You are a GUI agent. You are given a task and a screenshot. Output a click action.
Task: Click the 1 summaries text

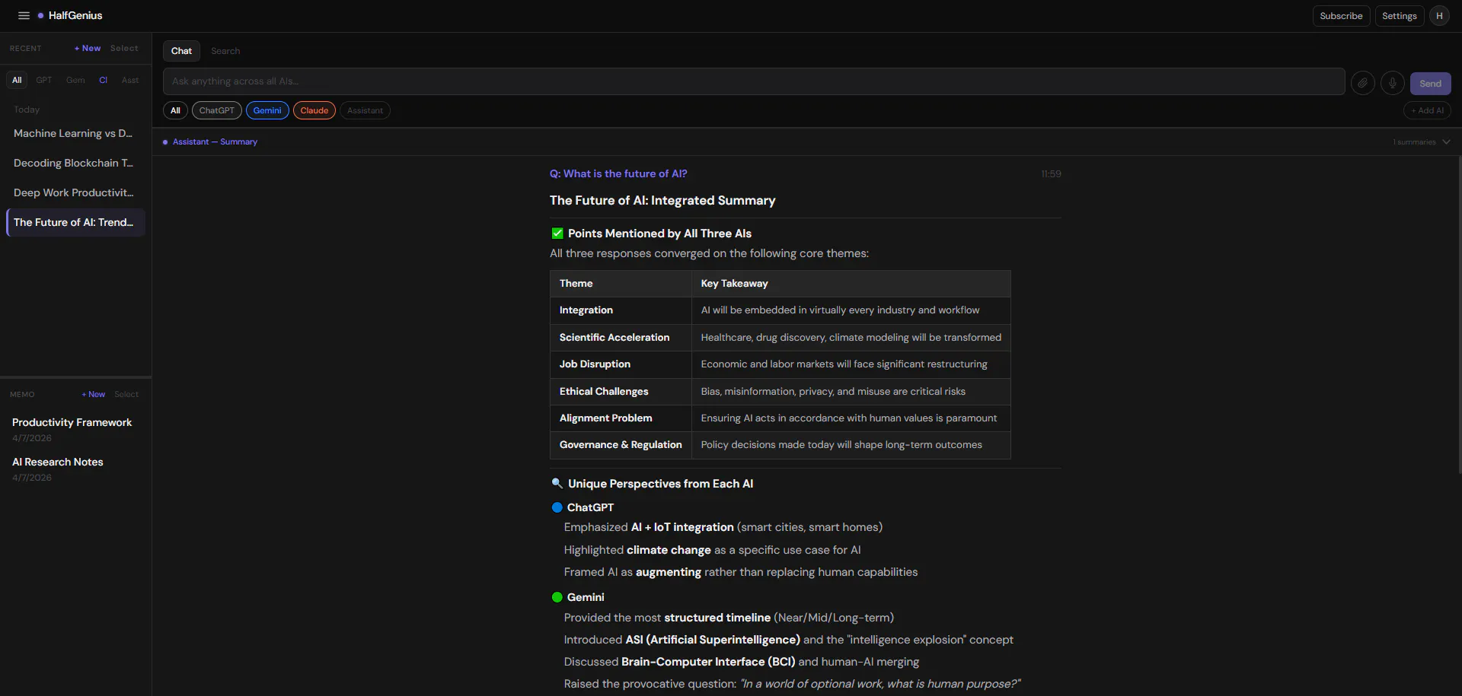point(1414,142)
